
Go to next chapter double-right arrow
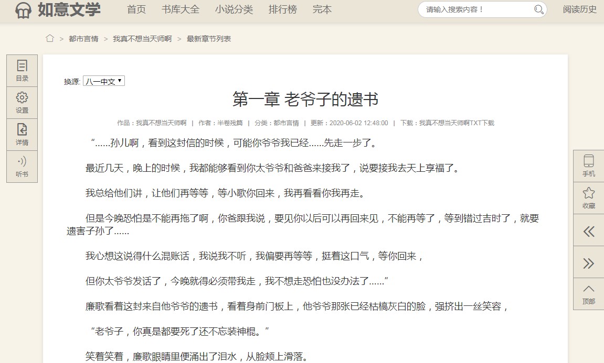pos(588,263)
